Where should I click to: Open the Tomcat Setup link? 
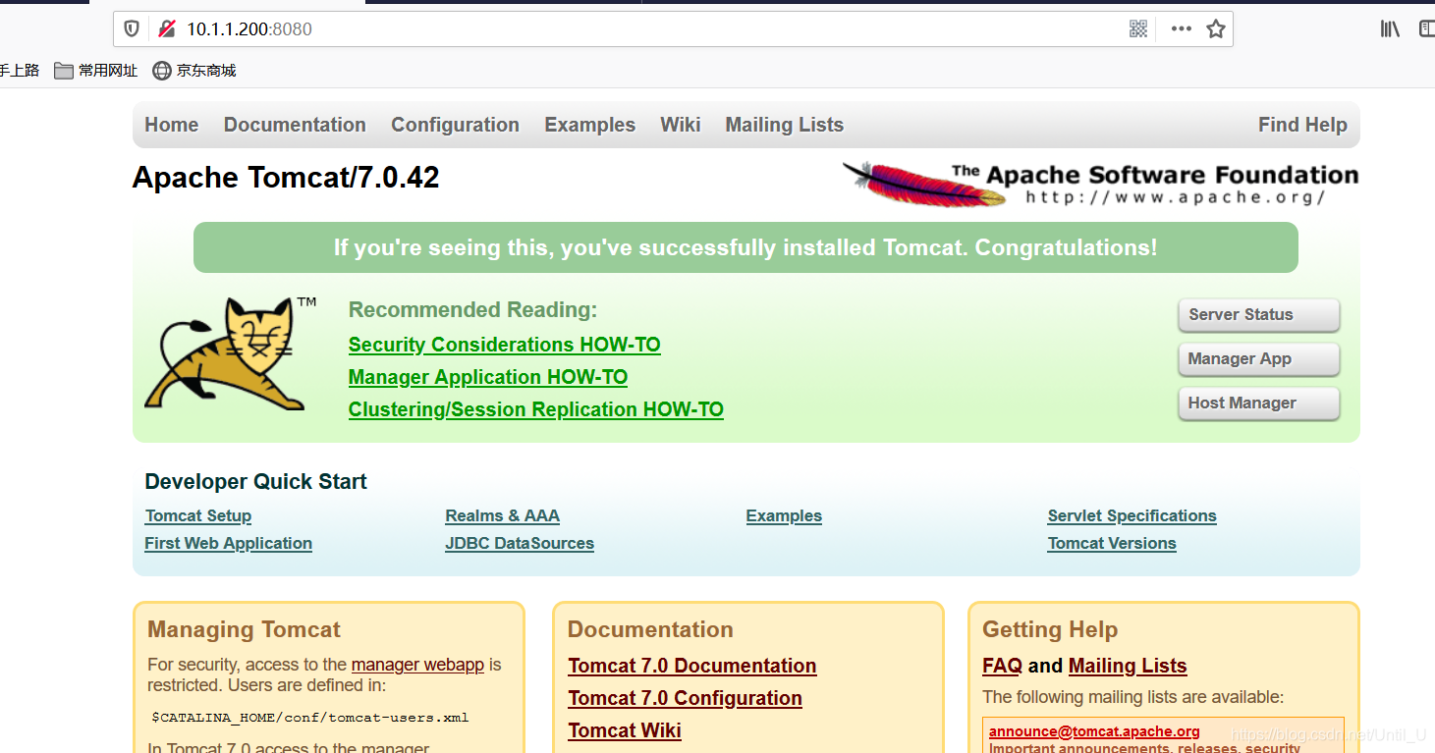198,515
